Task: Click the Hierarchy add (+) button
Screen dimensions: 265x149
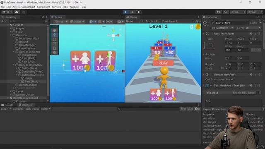Action: (x=3, y=21)
